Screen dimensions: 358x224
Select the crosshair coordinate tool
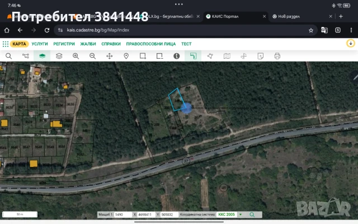(x=244, y=56)
